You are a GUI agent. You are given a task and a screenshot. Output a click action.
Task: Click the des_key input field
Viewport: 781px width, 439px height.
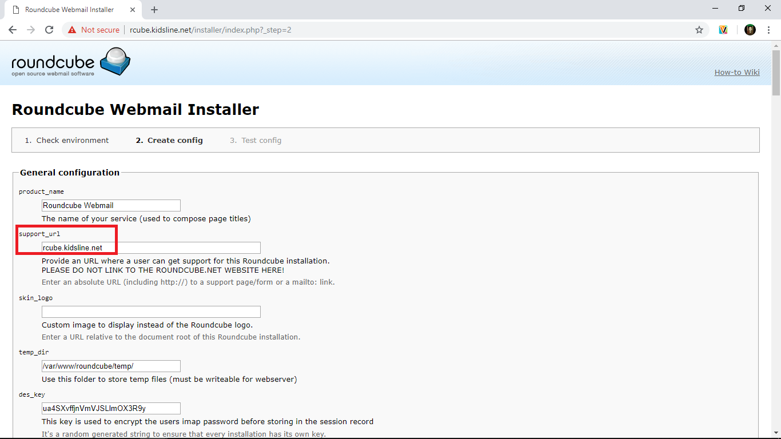(x=111, y=408)
